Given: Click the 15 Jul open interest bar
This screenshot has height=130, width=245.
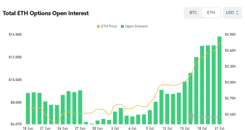Looking at the screenshot, I should [x=185, y=103].
